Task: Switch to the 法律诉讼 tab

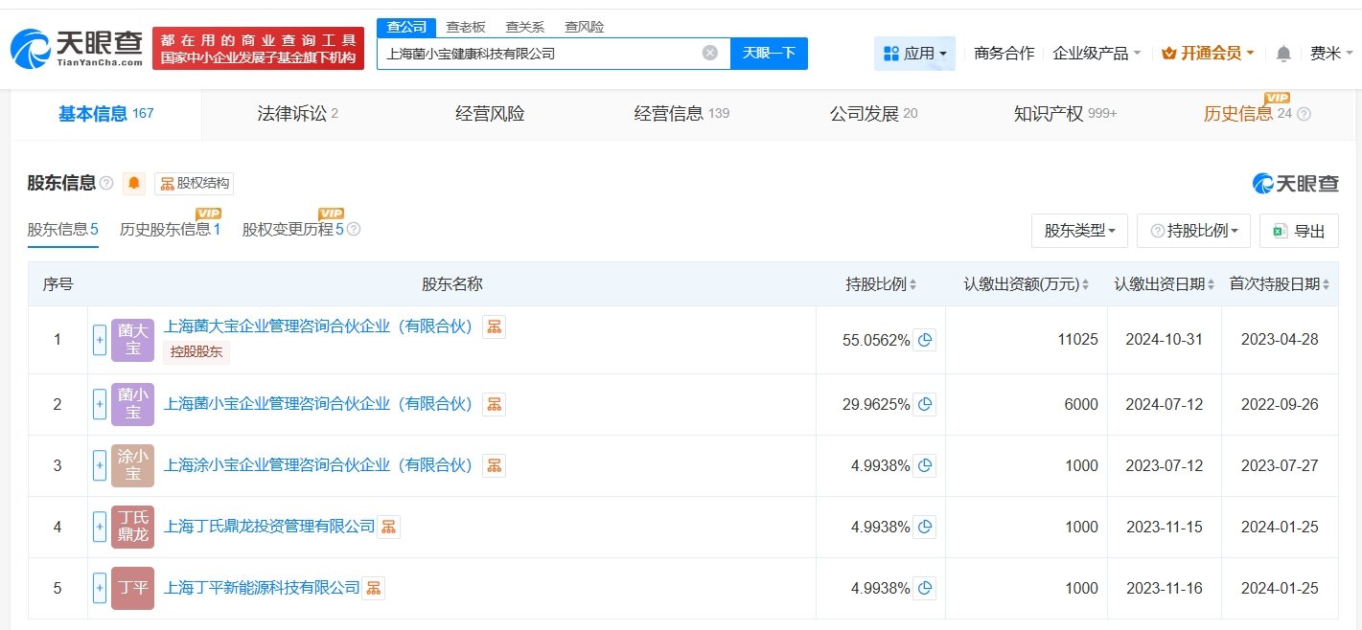Action: click(289, 113)
